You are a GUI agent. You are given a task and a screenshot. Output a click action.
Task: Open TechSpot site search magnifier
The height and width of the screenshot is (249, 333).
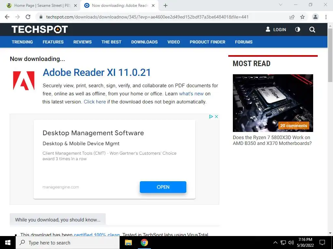click(x=312, y=30)
